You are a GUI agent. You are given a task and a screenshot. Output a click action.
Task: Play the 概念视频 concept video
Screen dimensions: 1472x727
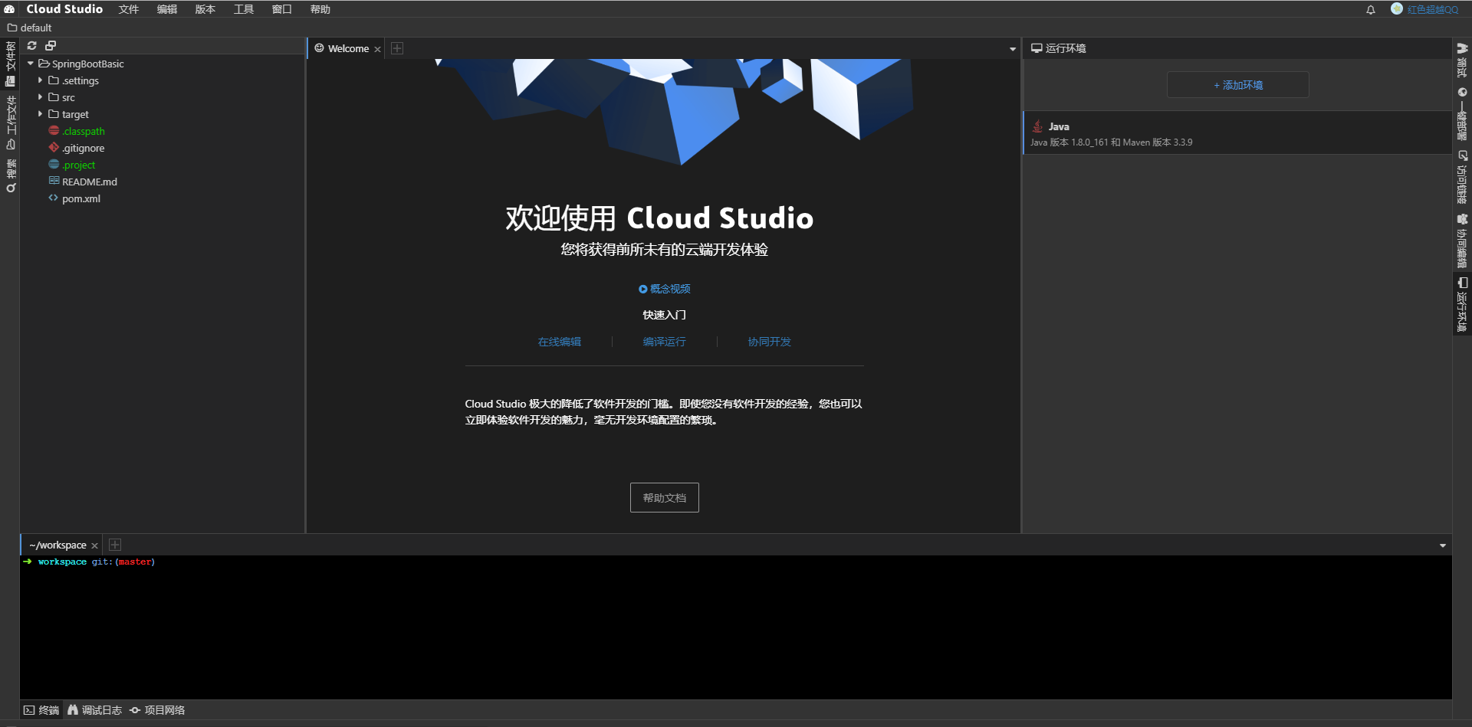(x=665, y=289)
